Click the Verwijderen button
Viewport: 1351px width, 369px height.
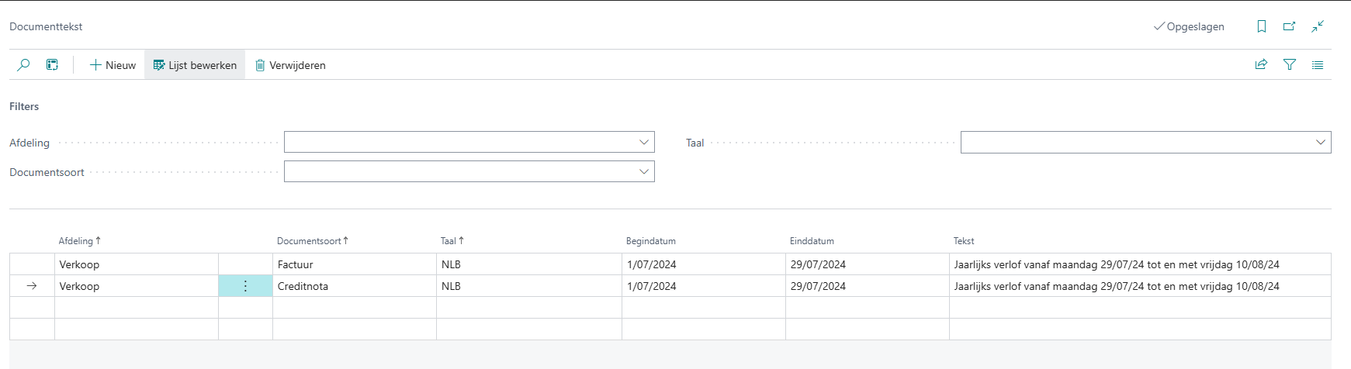[290, 65]
